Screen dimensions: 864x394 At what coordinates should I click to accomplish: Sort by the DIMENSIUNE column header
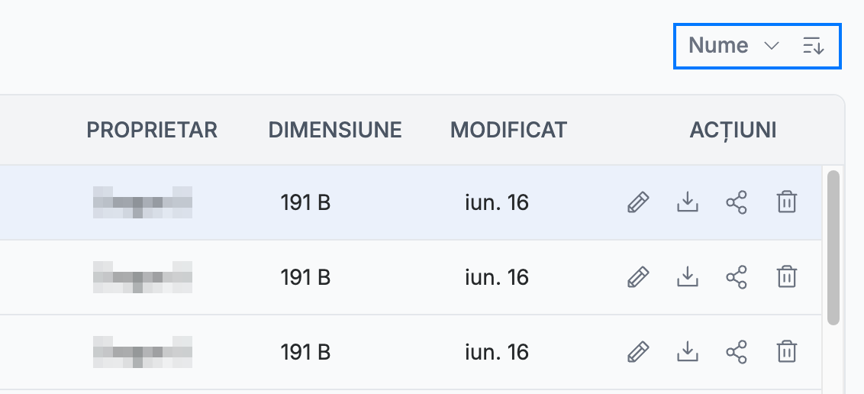click(x=335, y=130)
